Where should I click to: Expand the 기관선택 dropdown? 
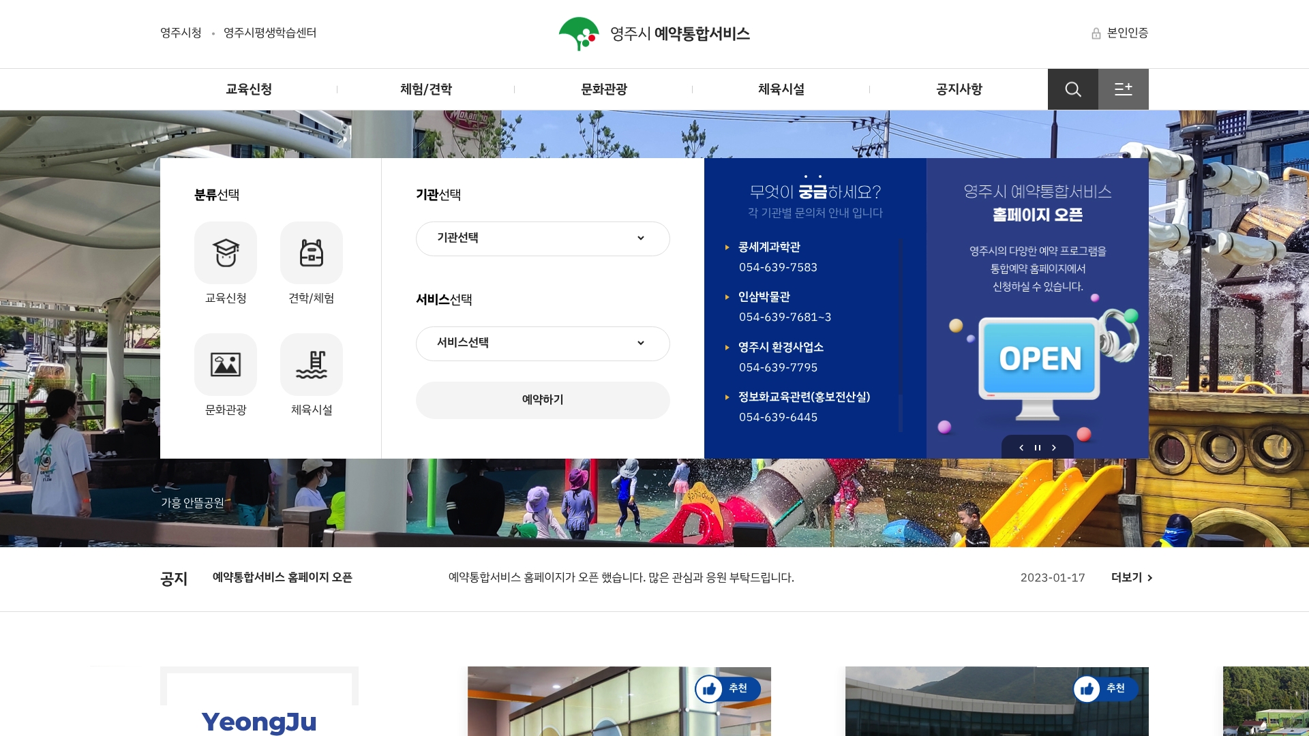pyautogui.click(x=543, y=239)
